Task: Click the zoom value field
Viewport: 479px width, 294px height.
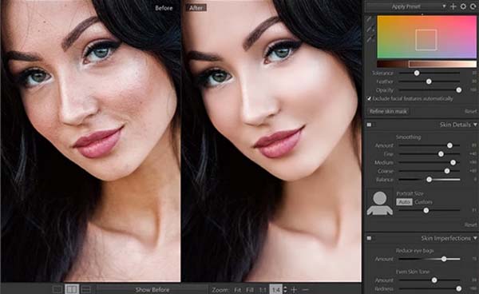Action: click(x=276, y=290)
